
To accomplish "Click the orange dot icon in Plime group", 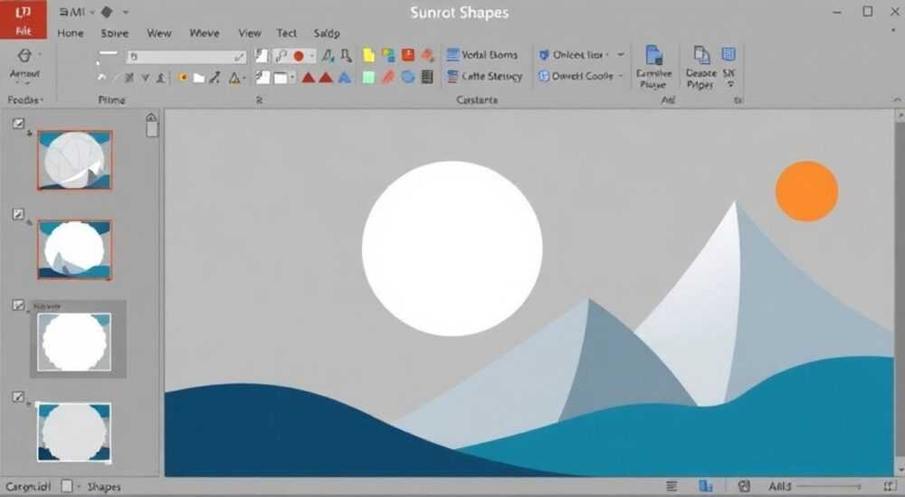I will 183,78.
